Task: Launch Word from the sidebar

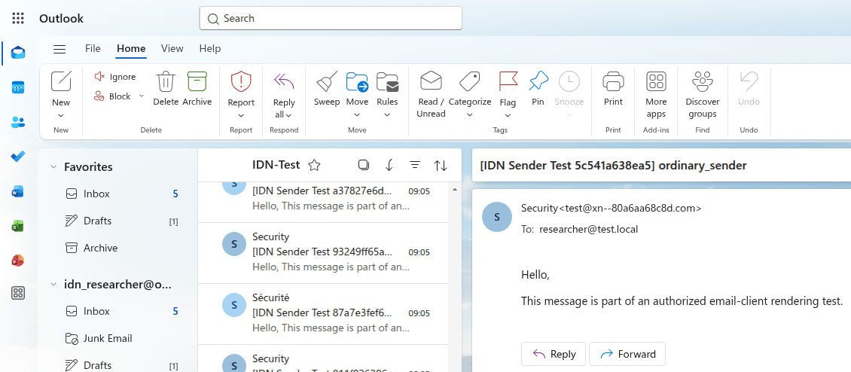Action: tap(18, 191)
